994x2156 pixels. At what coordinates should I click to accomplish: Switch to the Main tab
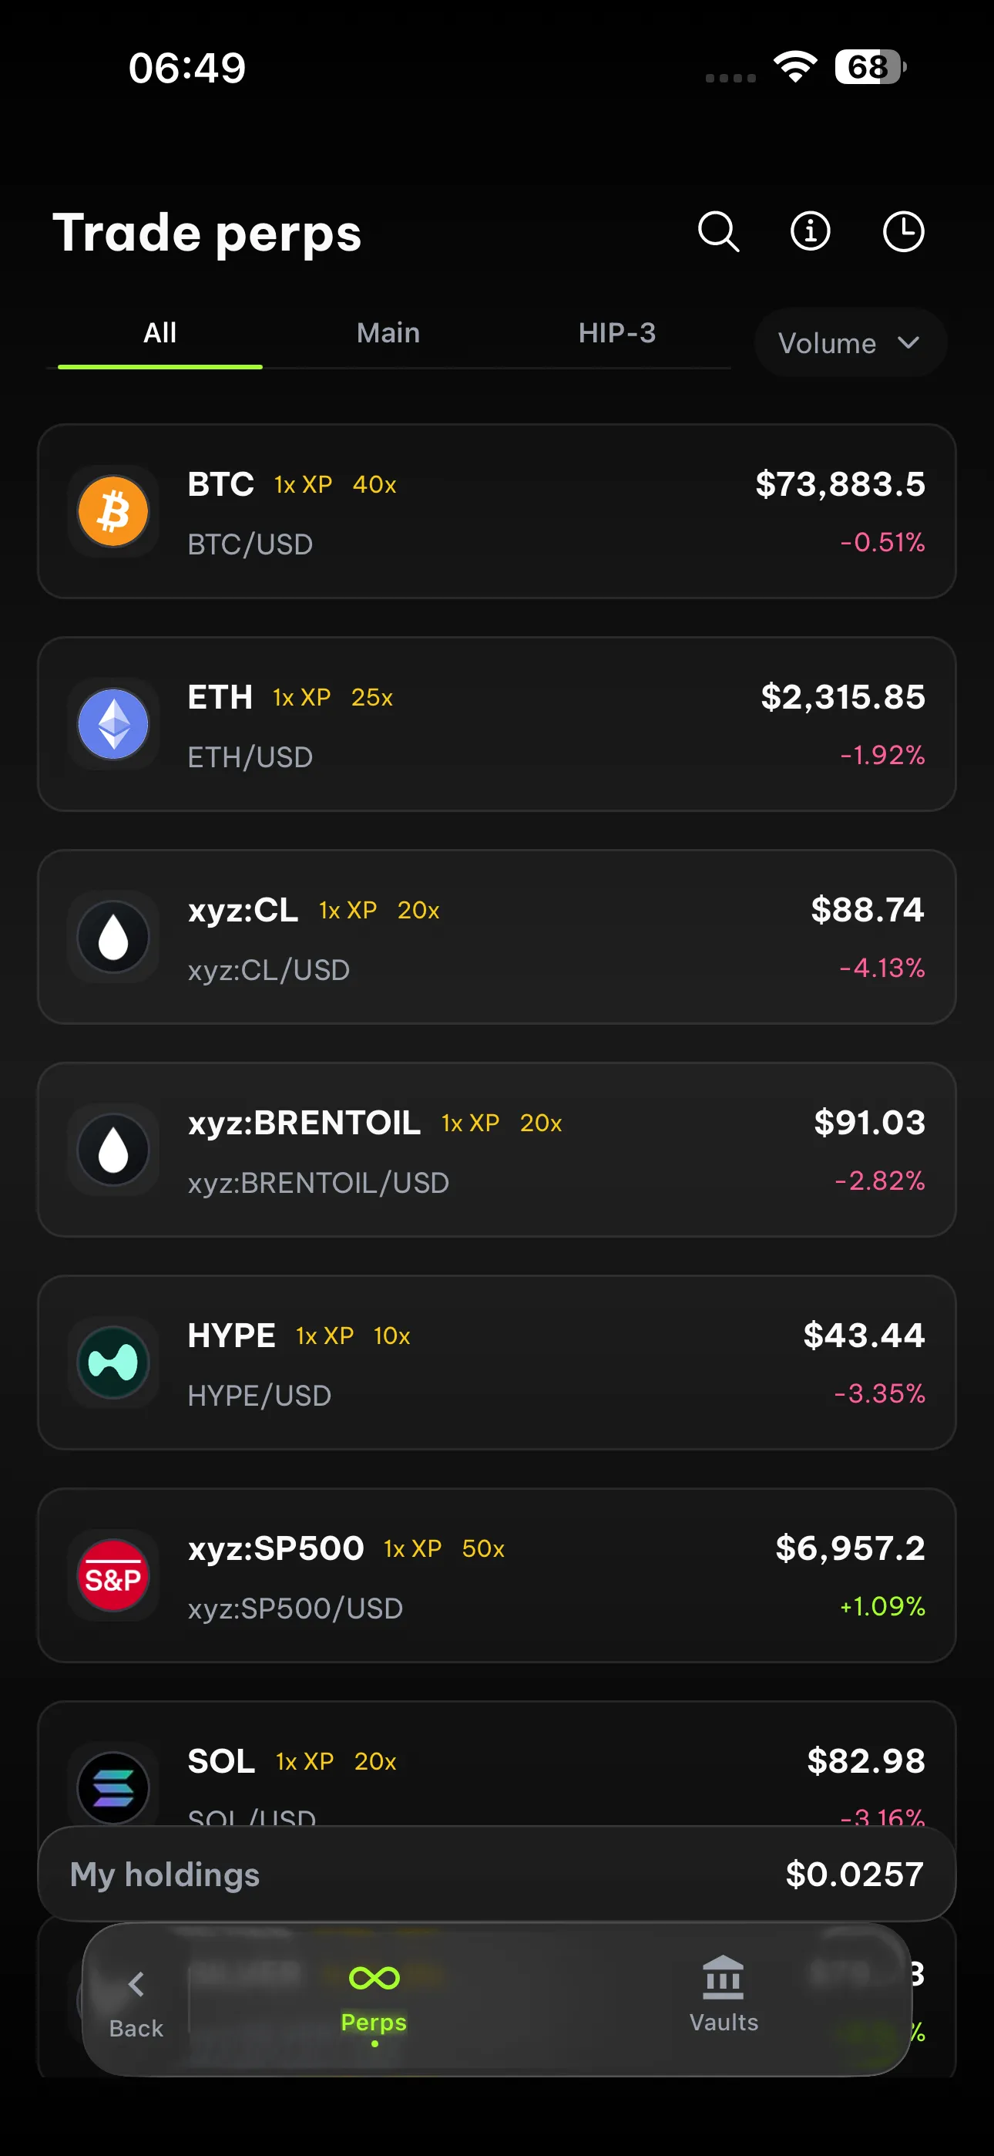388,333
